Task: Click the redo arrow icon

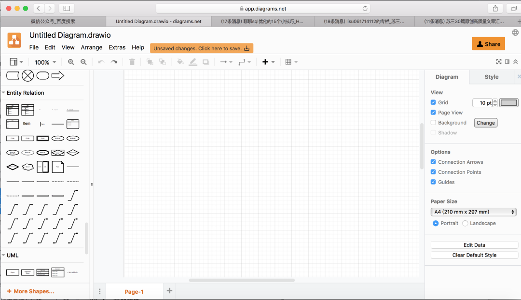Action: [114, 62]
